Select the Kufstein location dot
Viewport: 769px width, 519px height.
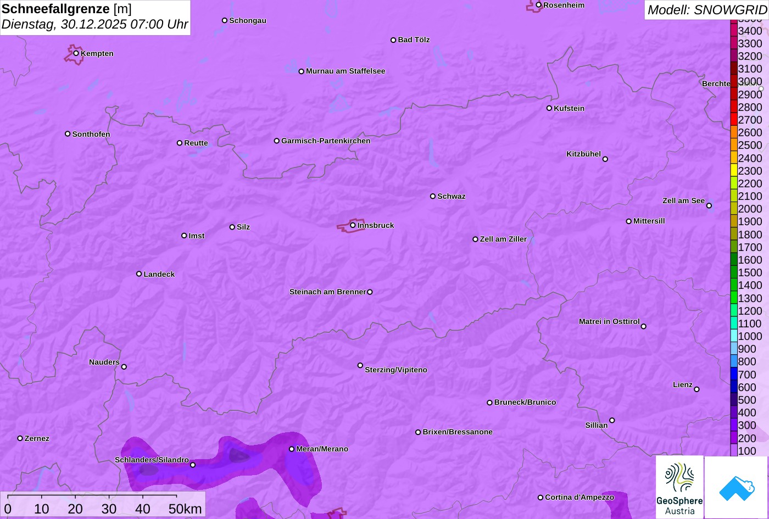coord(549,108)
